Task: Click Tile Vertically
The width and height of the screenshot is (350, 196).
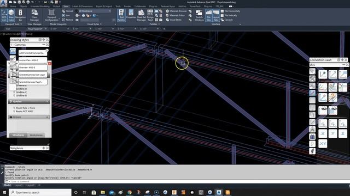Action: point(229,15)
